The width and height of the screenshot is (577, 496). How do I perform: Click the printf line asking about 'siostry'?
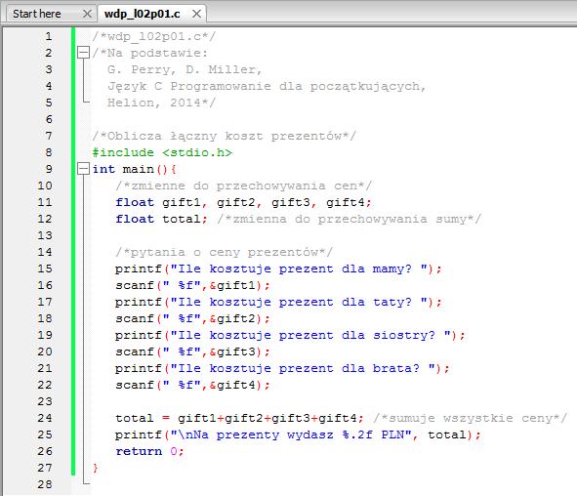(290, 335)
